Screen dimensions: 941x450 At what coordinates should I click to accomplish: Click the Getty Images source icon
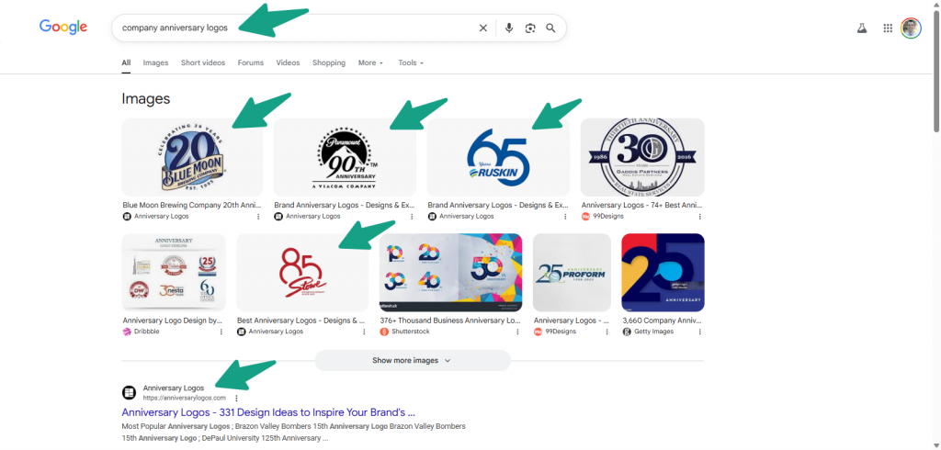click(x=627, y=332)
